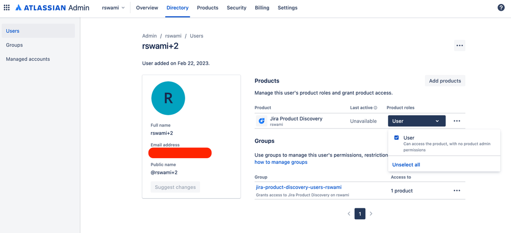Click the @rswami+2 public name
This screenshot has width=511, height=233.
pos(164,173)
